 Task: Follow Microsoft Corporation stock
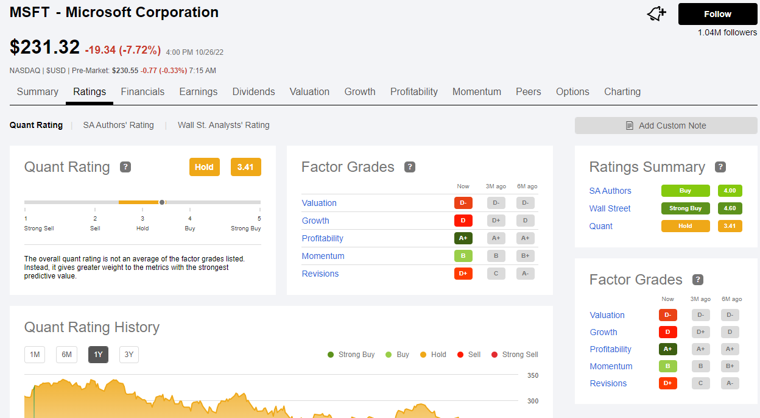pos(717,14)
